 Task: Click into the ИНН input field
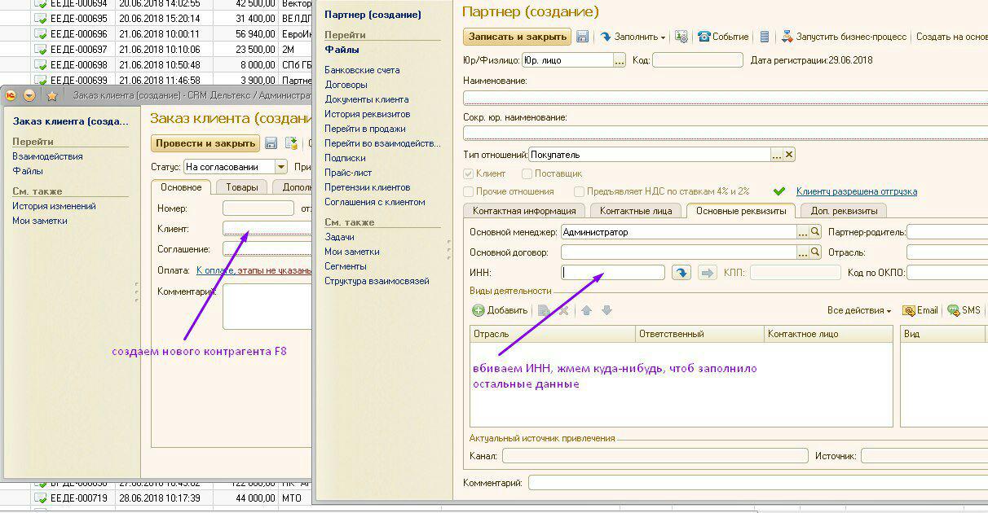[x=613, y=273]
